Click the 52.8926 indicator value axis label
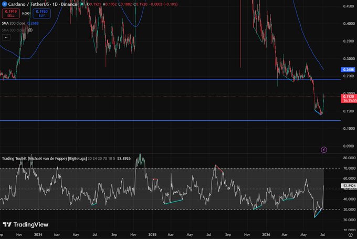This screenshot has height=239, width=357. click(x=349, y=186)
